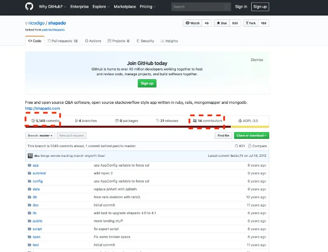Click the dcu avatar thumbnail
Image resolution: width=328 pixels, height=252 pixels.
[x=30, y=156]
